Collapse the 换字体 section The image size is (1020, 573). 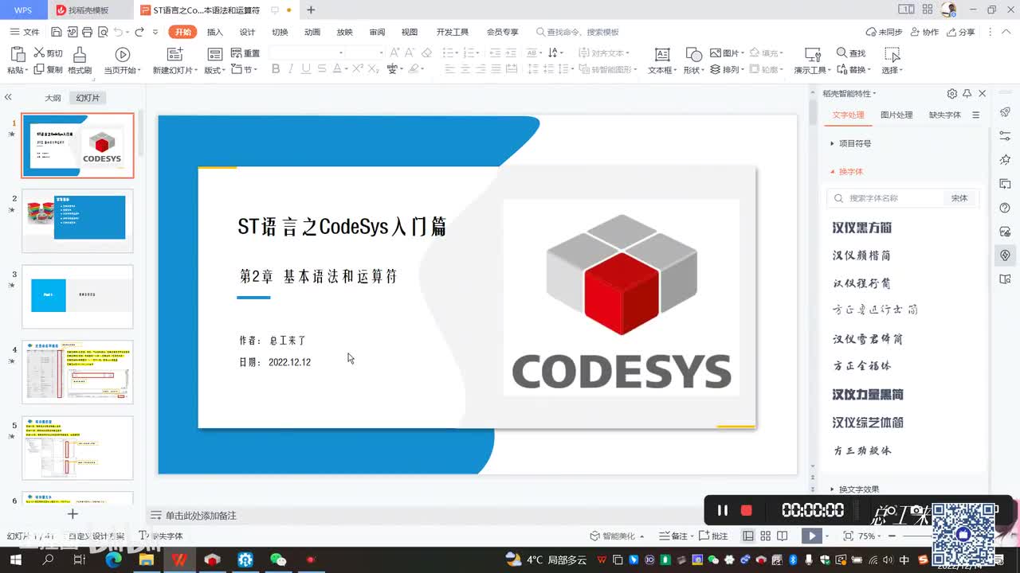point(846,171)
